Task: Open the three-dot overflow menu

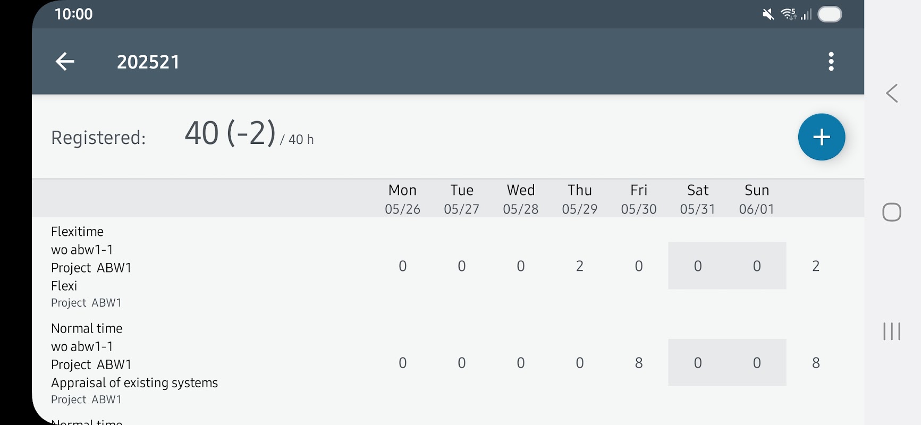Action: 831,62
